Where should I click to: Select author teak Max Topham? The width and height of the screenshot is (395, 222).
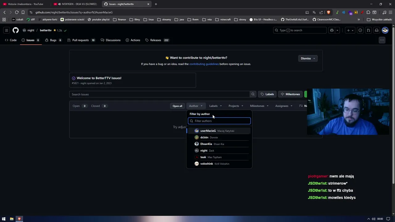click(x=219, y=157)
